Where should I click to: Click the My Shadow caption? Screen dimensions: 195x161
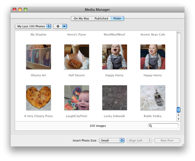pos(38,34)
